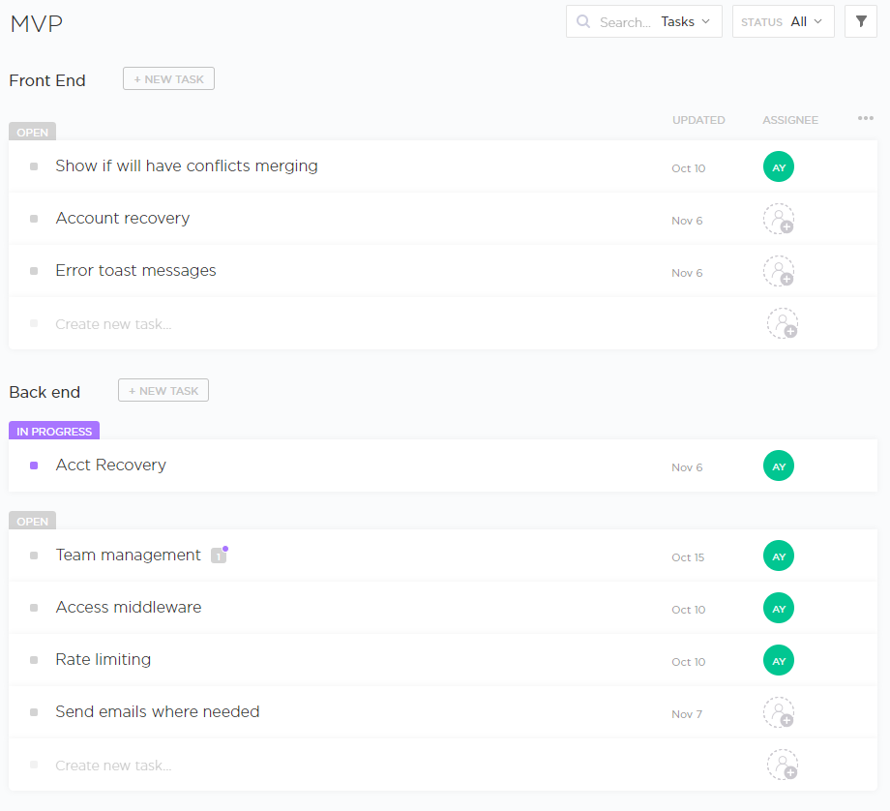This screenshot has height=811, width=890.
Task: Click Create new task field under Front End
Action: pos(113,323)
